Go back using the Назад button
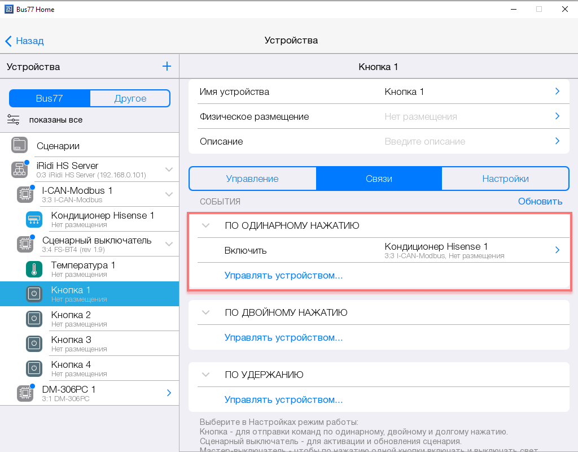578x452 pixels. point(24,41)
